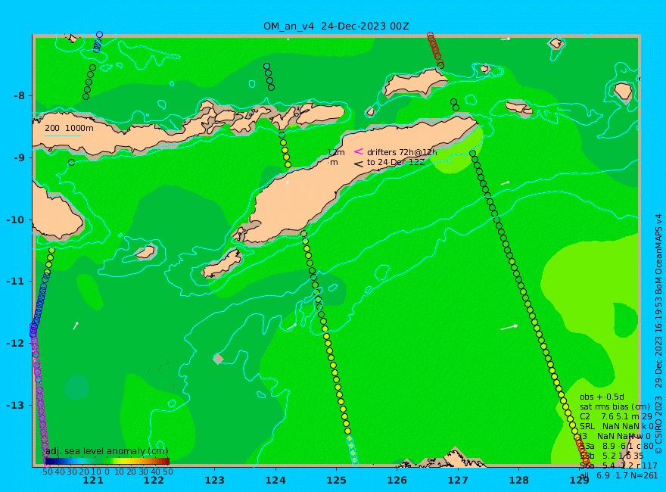Click the 'adj. sea level anomaly (cm)' colorbar title
This screenshot has width=666, height=492.
[x=107, y=451]
